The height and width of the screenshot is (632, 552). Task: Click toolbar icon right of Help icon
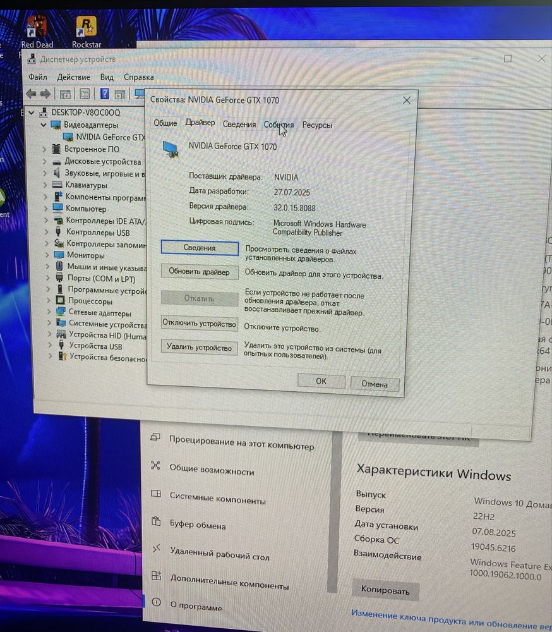tap(119, 94)
